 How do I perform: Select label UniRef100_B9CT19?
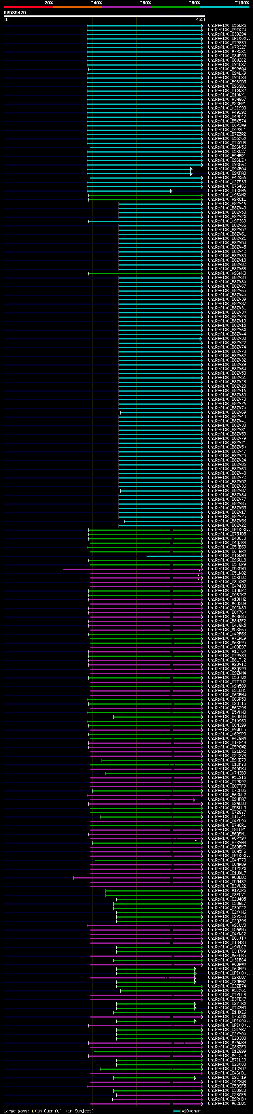click(x=227, y=1078)
